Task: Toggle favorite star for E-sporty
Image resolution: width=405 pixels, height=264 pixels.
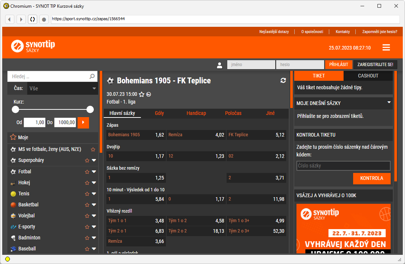Action: point(87,227)
